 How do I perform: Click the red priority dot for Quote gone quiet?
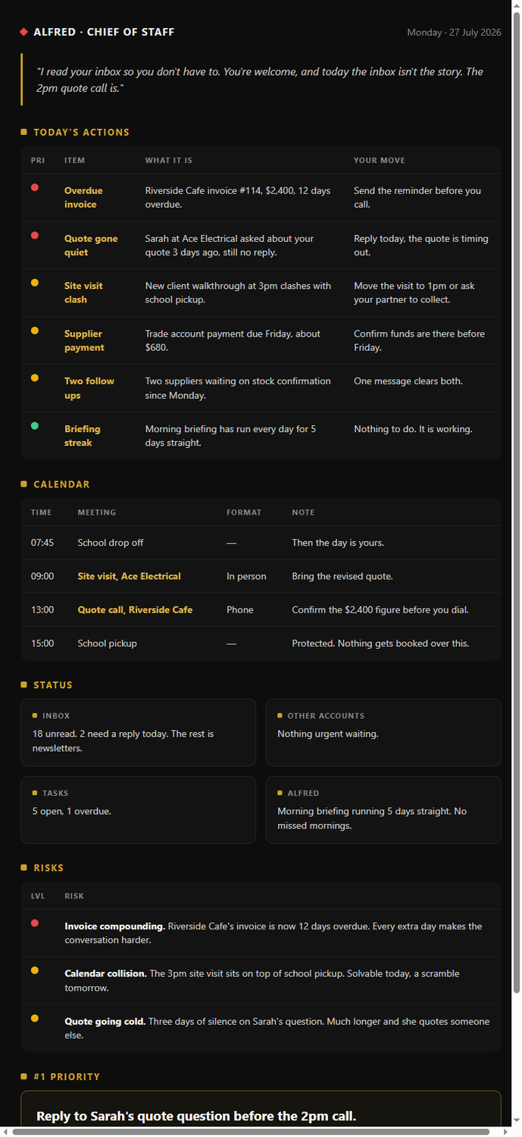pyautogui.click(x=35, y=235)
